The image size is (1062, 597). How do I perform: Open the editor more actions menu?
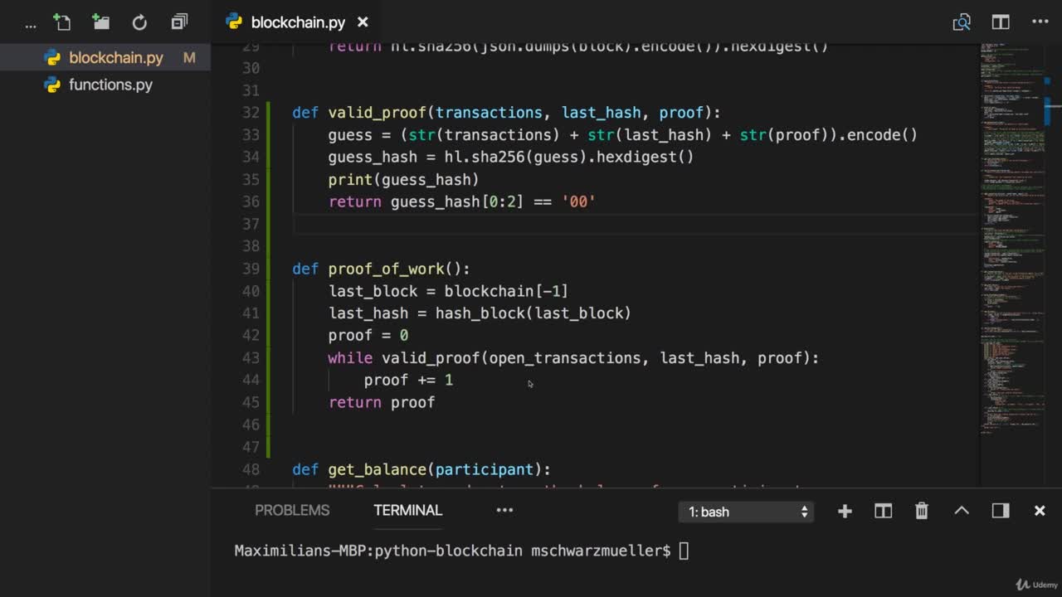point(1040,22)
